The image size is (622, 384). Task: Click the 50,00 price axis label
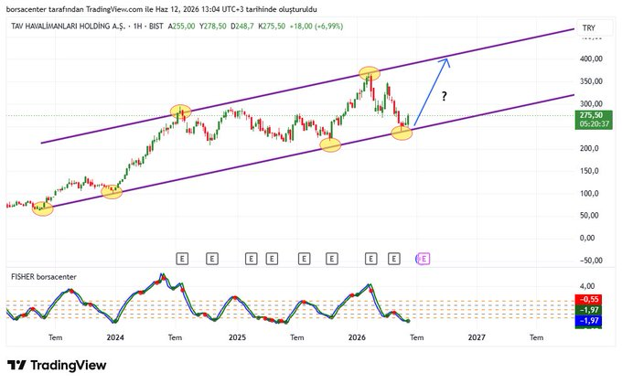click(x=589, y=216)
